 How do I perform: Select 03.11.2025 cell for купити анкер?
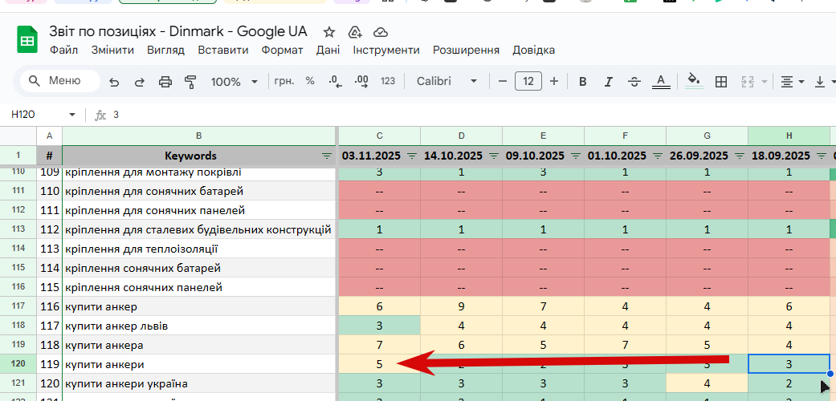point(380,306)
